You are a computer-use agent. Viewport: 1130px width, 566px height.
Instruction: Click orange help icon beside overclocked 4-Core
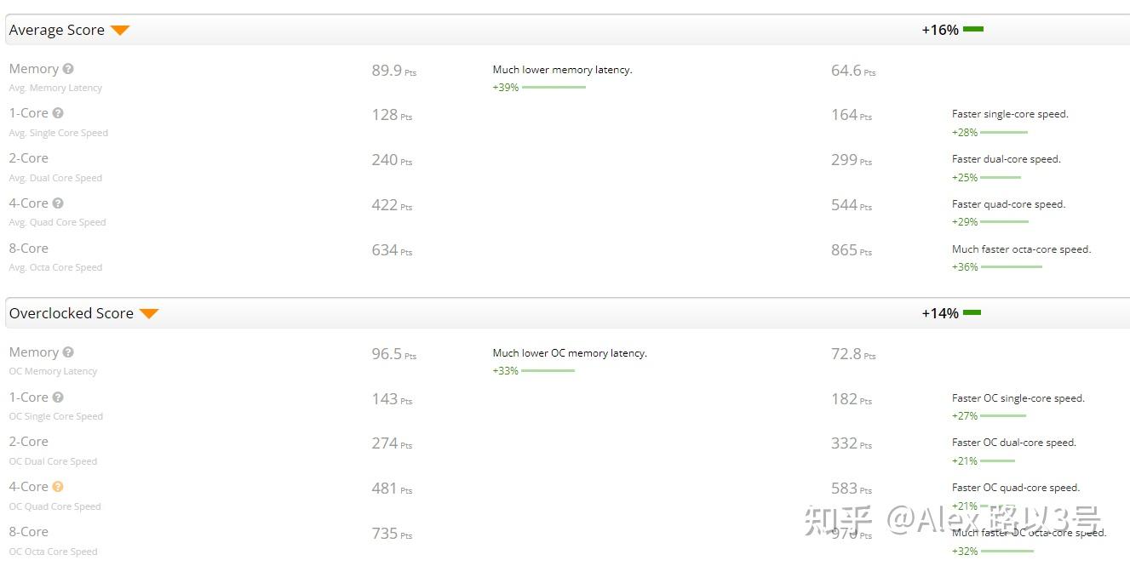[58, 487]
